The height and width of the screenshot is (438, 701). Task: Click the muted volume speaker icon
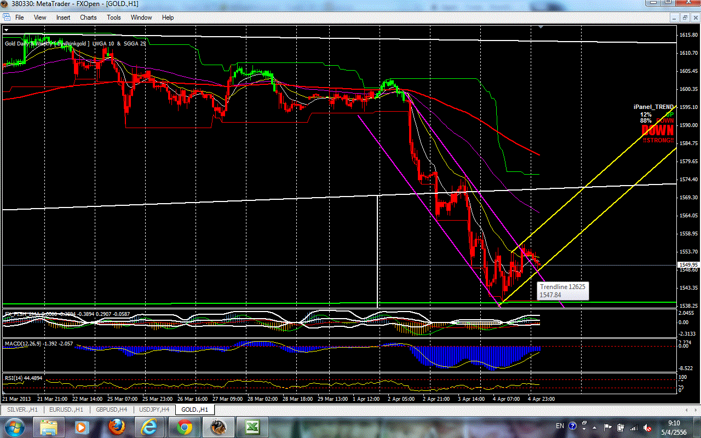pos(648,427)
